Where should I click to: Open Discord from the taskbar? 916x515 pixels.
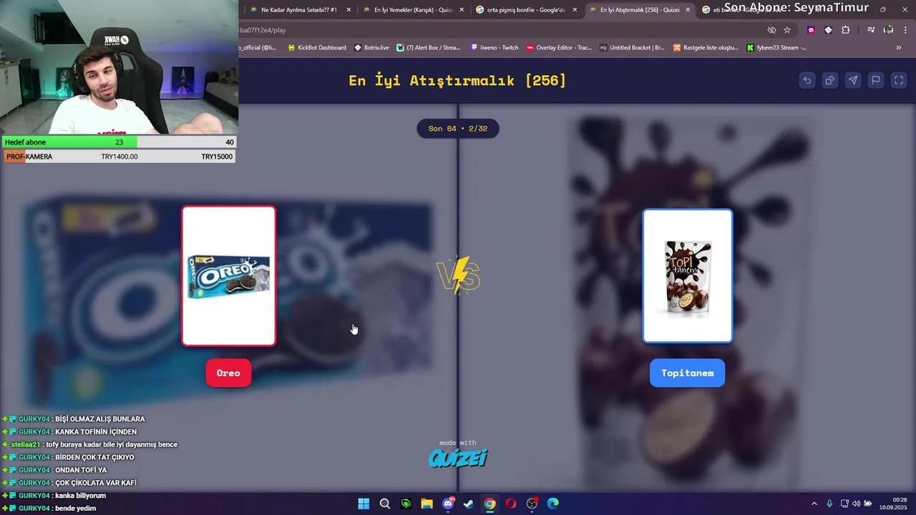click(x=448, y=504)
